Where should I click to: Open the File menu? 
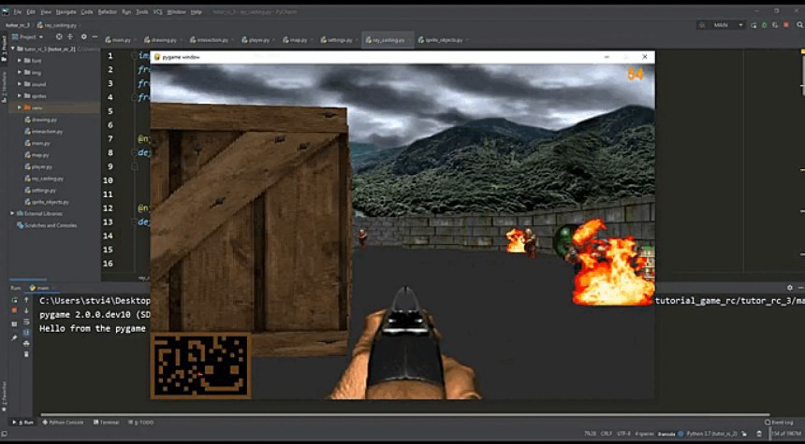[18, 12]
